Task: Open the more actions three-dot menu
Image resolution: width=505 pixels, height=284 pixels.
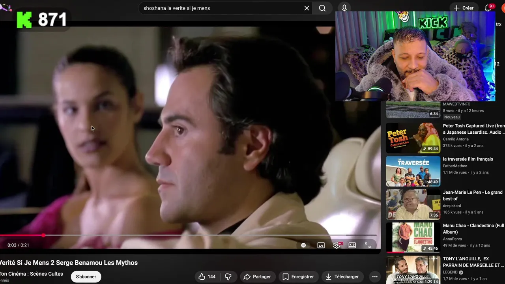Action: click(x=375, y=277)
